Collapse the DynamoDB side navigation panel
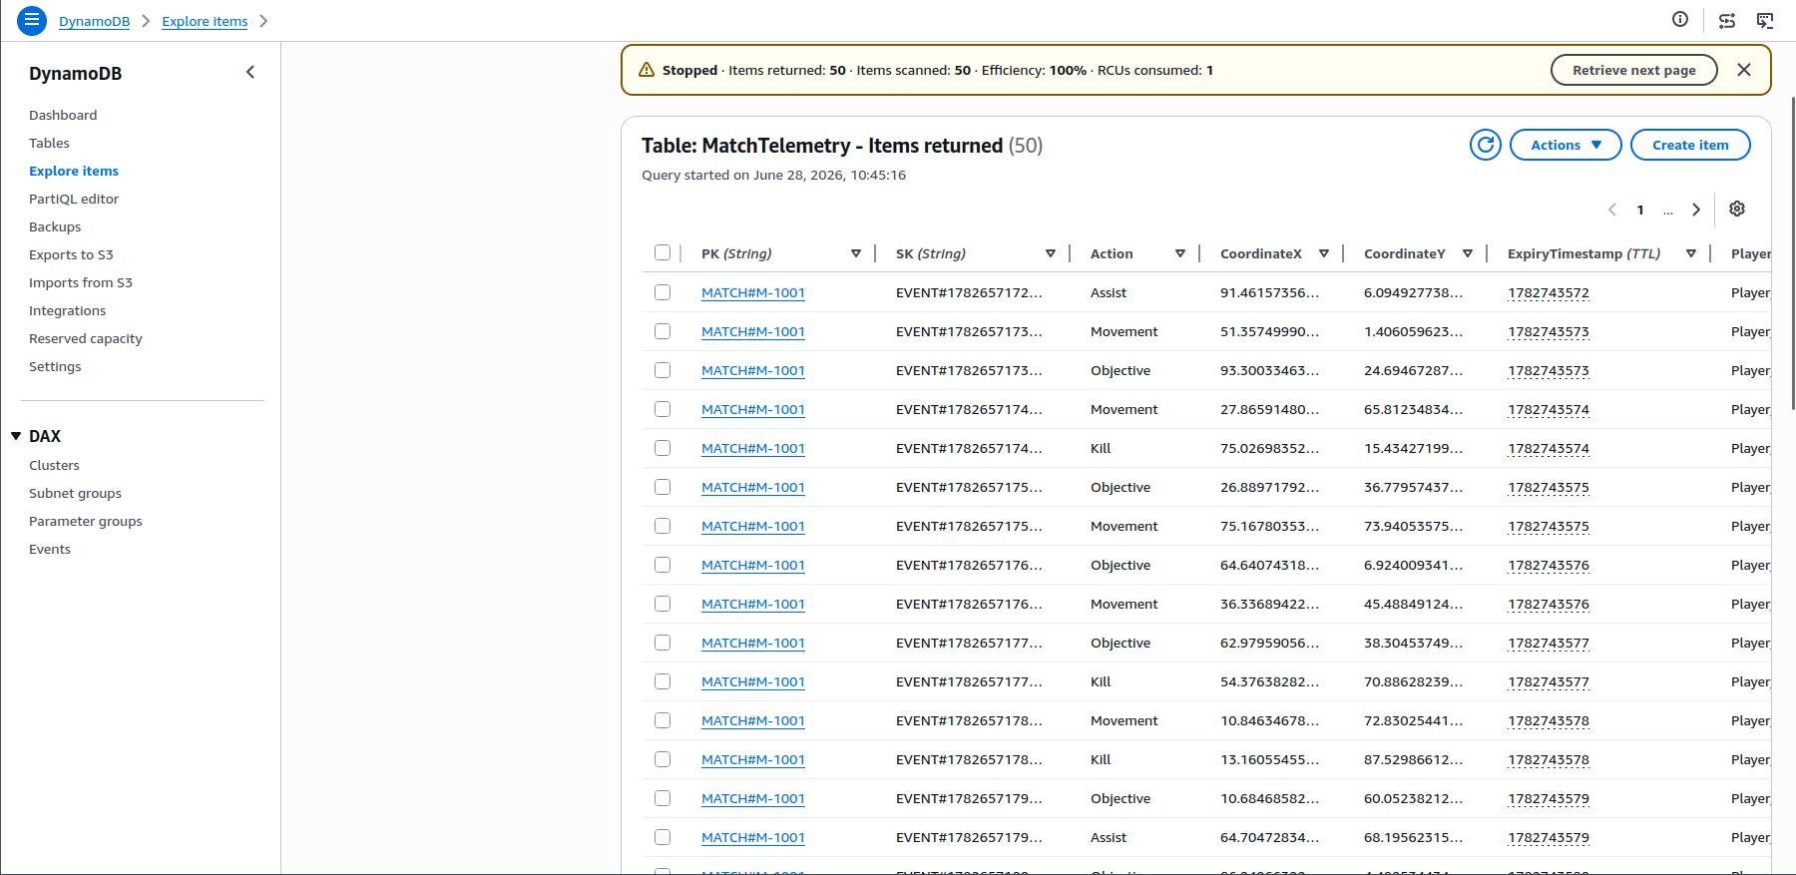Viewport: 1796px width, 875px height. pyautogui.click(x=250, y=72)
